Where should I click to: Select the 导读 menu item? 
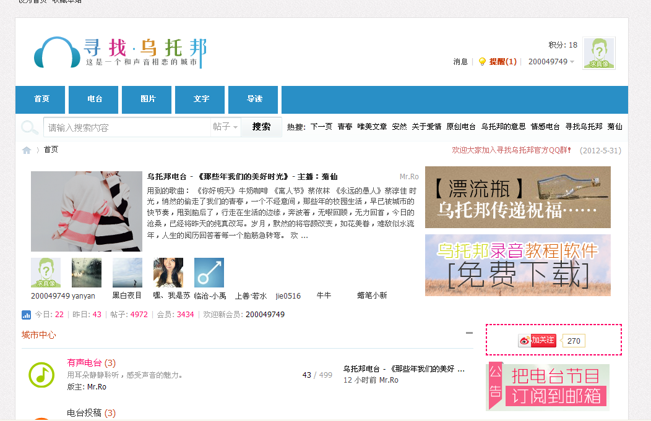252,100
